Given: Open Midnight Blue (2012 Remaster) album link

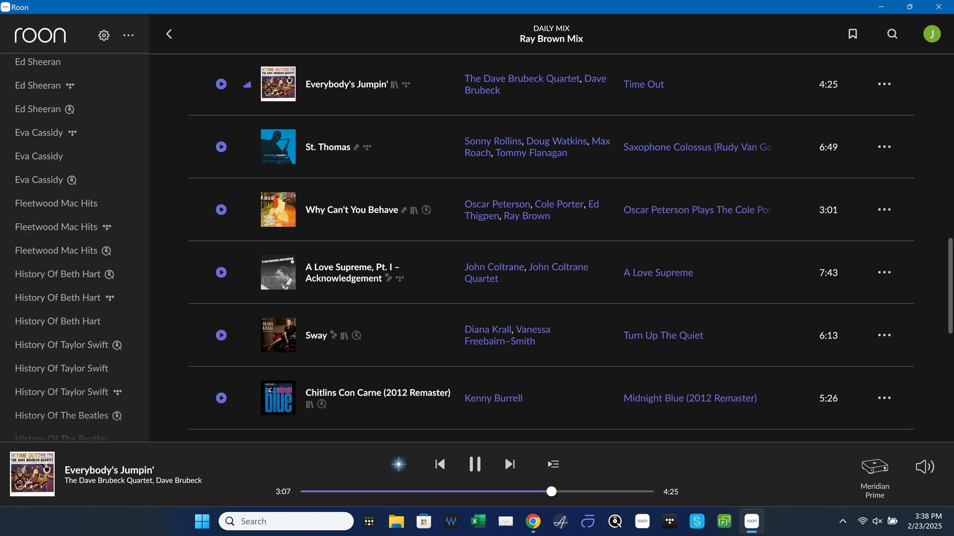Looking at the screenshot, I should tap(690, 398).
